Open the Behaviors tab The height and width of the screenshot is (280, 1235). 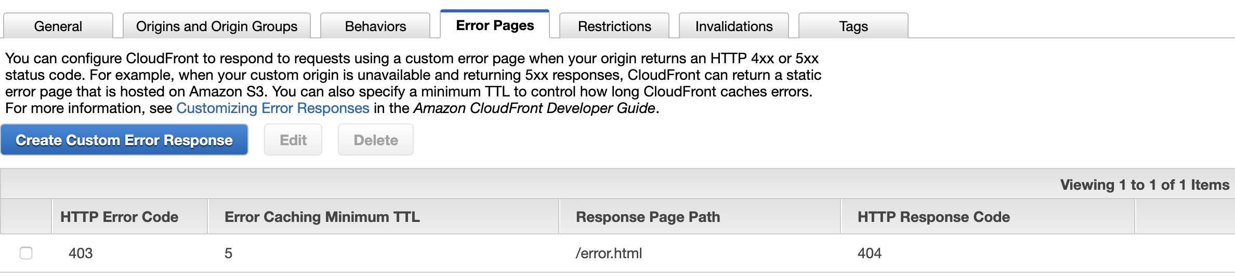pos(375,26)
